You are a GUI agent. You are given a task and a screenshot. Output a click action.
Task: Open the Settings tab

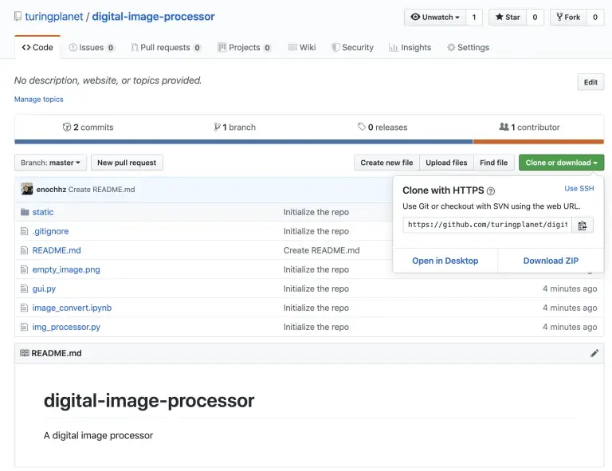(468, 48)
